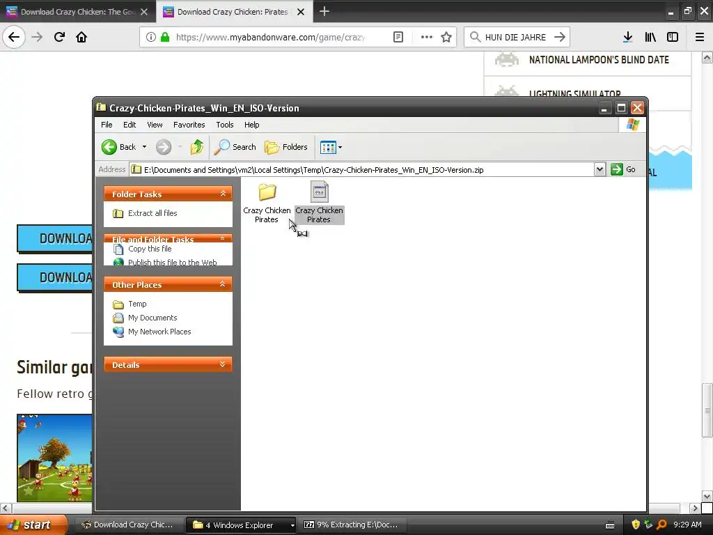The height and width of the screenshot is (535, 713).
Task: Click National Lampoon's Blind Date link
Action: coord(599,60)
